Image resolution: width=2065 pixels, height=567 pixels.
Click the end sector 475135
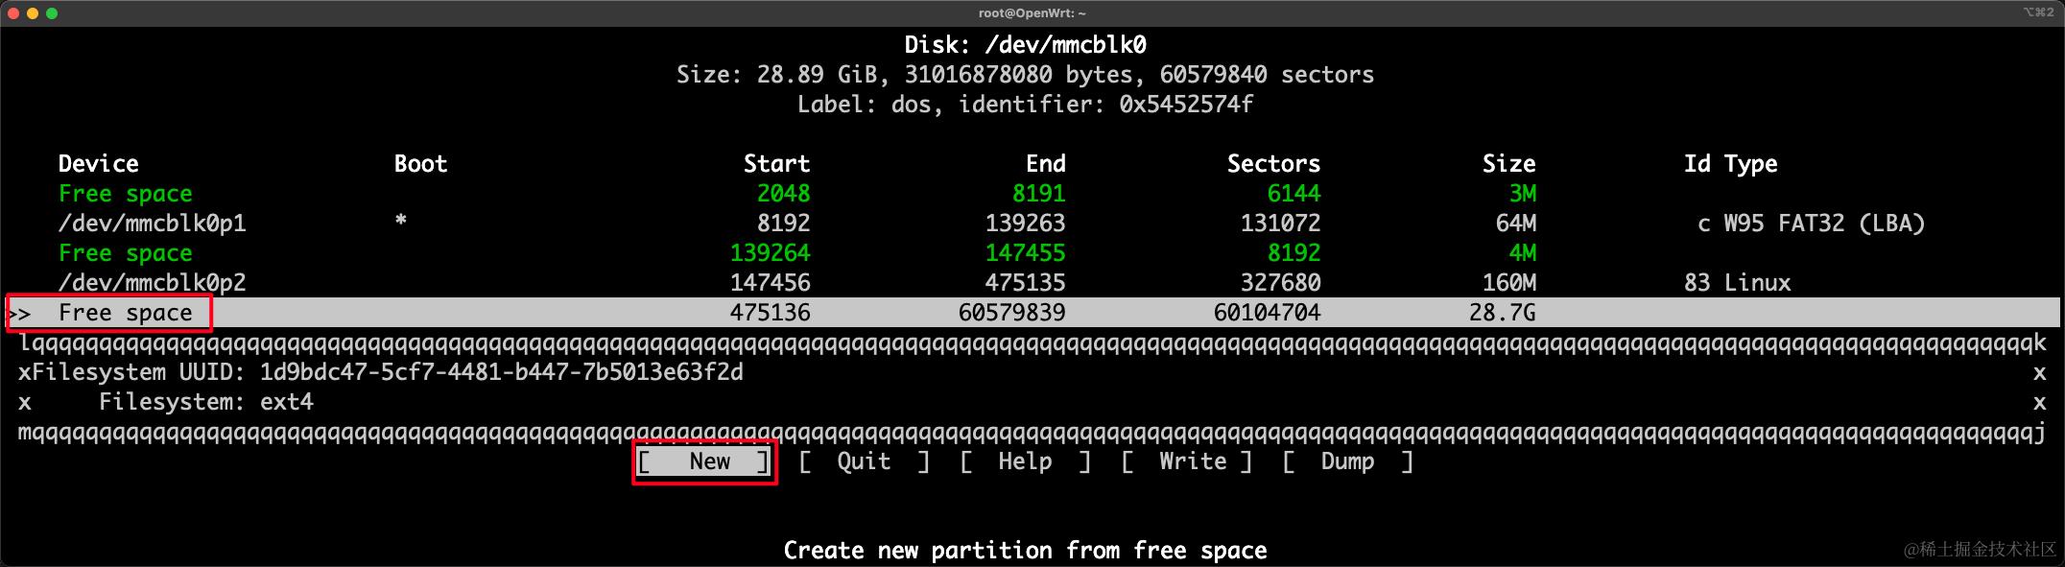1025,283
